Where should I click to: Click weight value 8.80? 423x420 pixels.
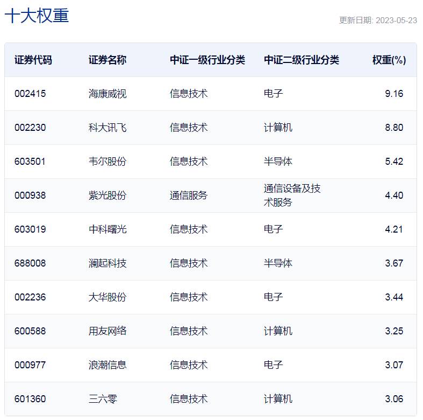394,128
